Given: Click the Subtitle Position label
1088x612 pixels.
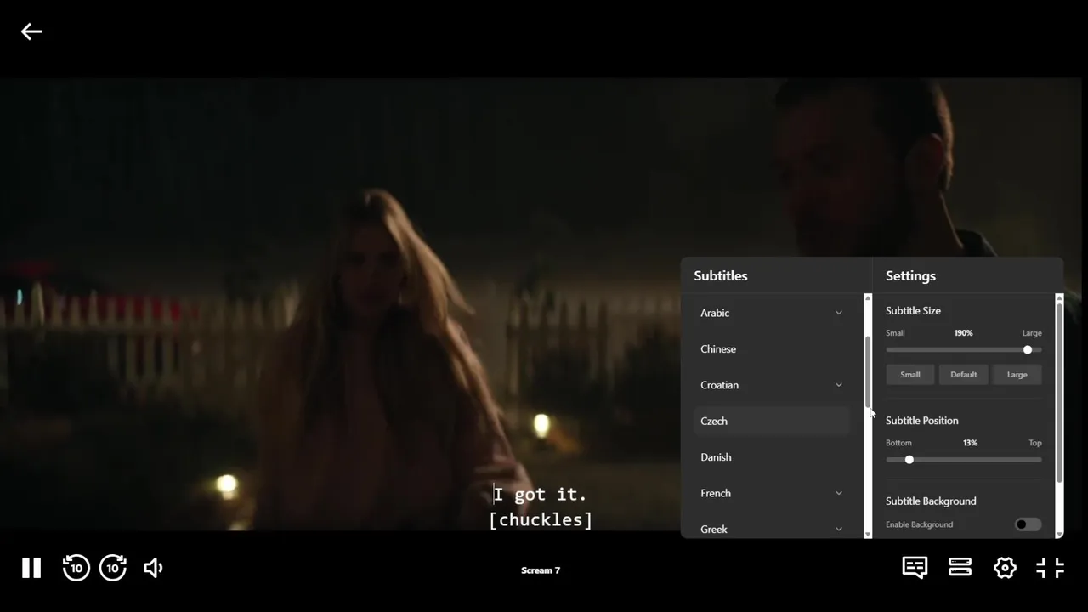Looking at the screenshot, I should coord(922,421).
